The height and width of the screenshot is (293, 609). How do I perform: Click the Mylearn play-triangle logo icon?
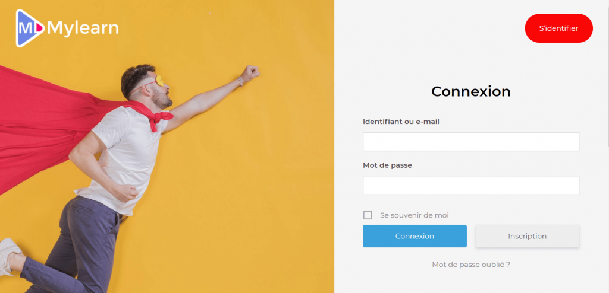[x=30, y=28]
